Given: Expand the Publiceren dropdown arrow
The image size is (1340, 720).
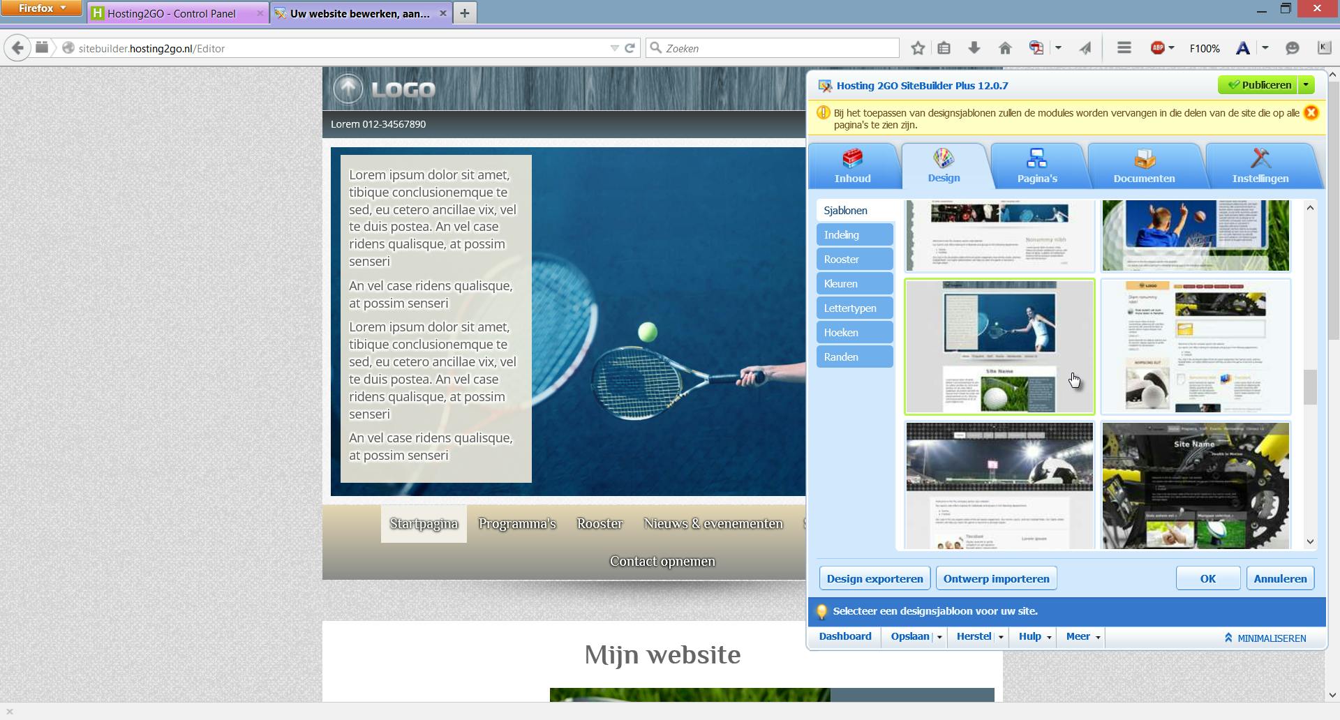Looking at the screenshot, I should pos(1306,84).
